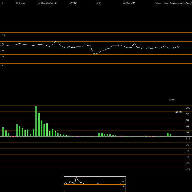The height and width of the screenshot is (192, 192).
Task: Click the RSI axis label 50
Action: pos(3,50)
